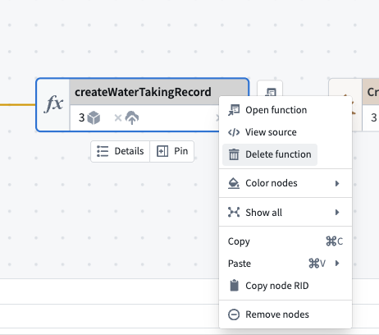Click the paint bucket Color nodes icon
This screenshot has height=335, width=379.
[x=234, y=183]
